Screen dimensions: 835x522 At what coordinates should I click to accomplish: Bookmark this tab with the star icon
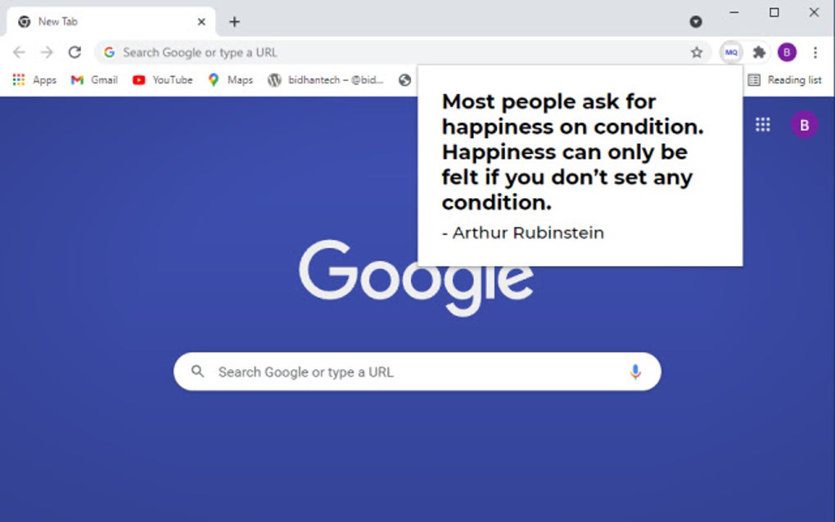(x=697, y=52)
